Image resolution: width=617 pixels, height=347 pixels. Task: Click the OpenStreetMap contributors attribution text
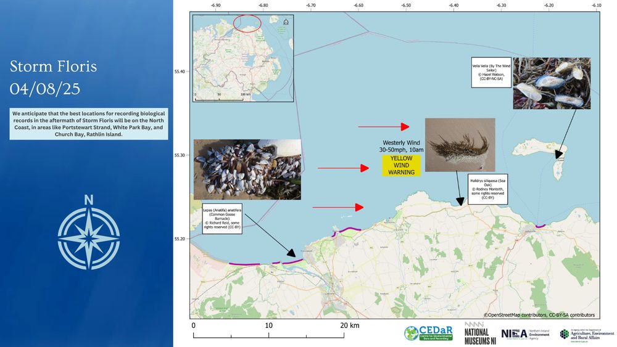[x=539, y=315]
